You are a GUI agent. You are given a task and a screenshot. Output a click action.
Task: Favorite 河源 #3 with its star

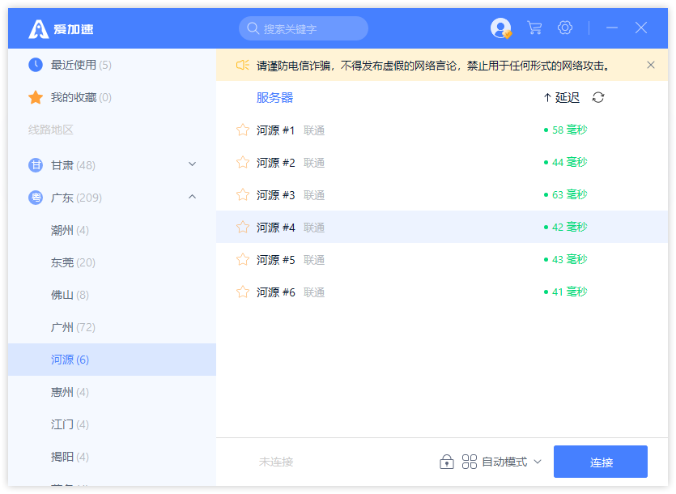(243, 194)
